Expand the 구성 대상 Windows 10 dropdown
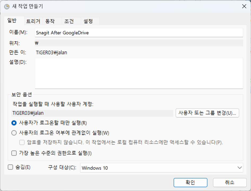251x191 pixels. coord(161,168)
